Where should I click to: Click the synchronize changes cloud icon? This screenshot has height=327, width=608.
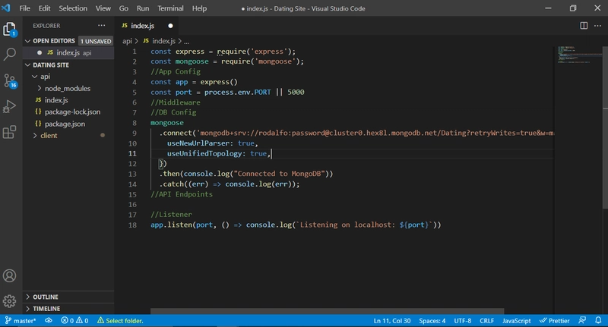(49, 320)
